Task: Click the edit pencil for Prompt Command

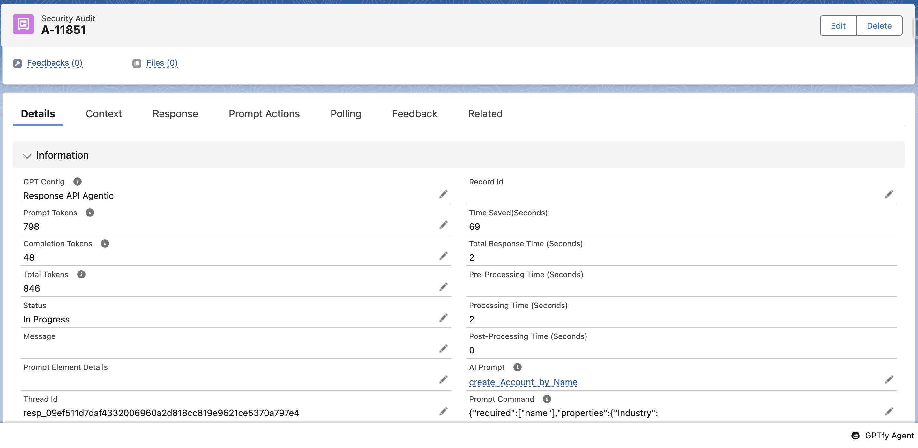Action: (x=889, y=412)
